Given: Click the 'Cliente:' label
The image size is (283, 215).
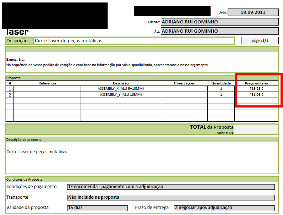Looking at the screenshot, I should click(x=154, y=22).
